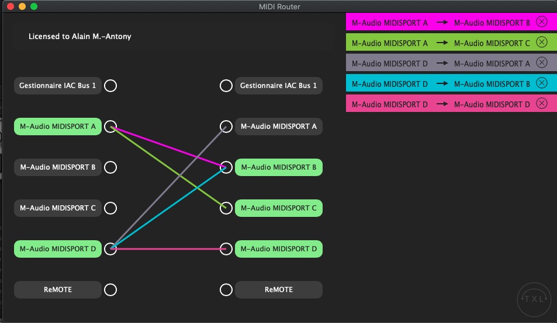Select the M-Audio MIDISPORT B input device

(x=57, y=167)
